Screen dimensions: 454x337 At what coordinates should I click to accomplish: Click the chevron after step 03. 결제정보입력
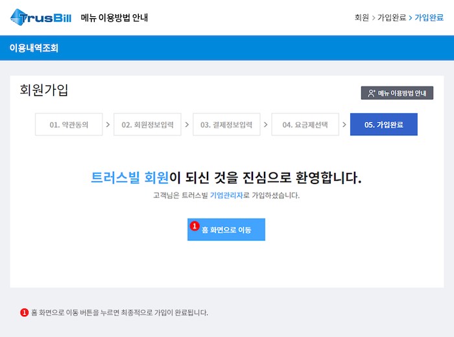tap(265, 124)
